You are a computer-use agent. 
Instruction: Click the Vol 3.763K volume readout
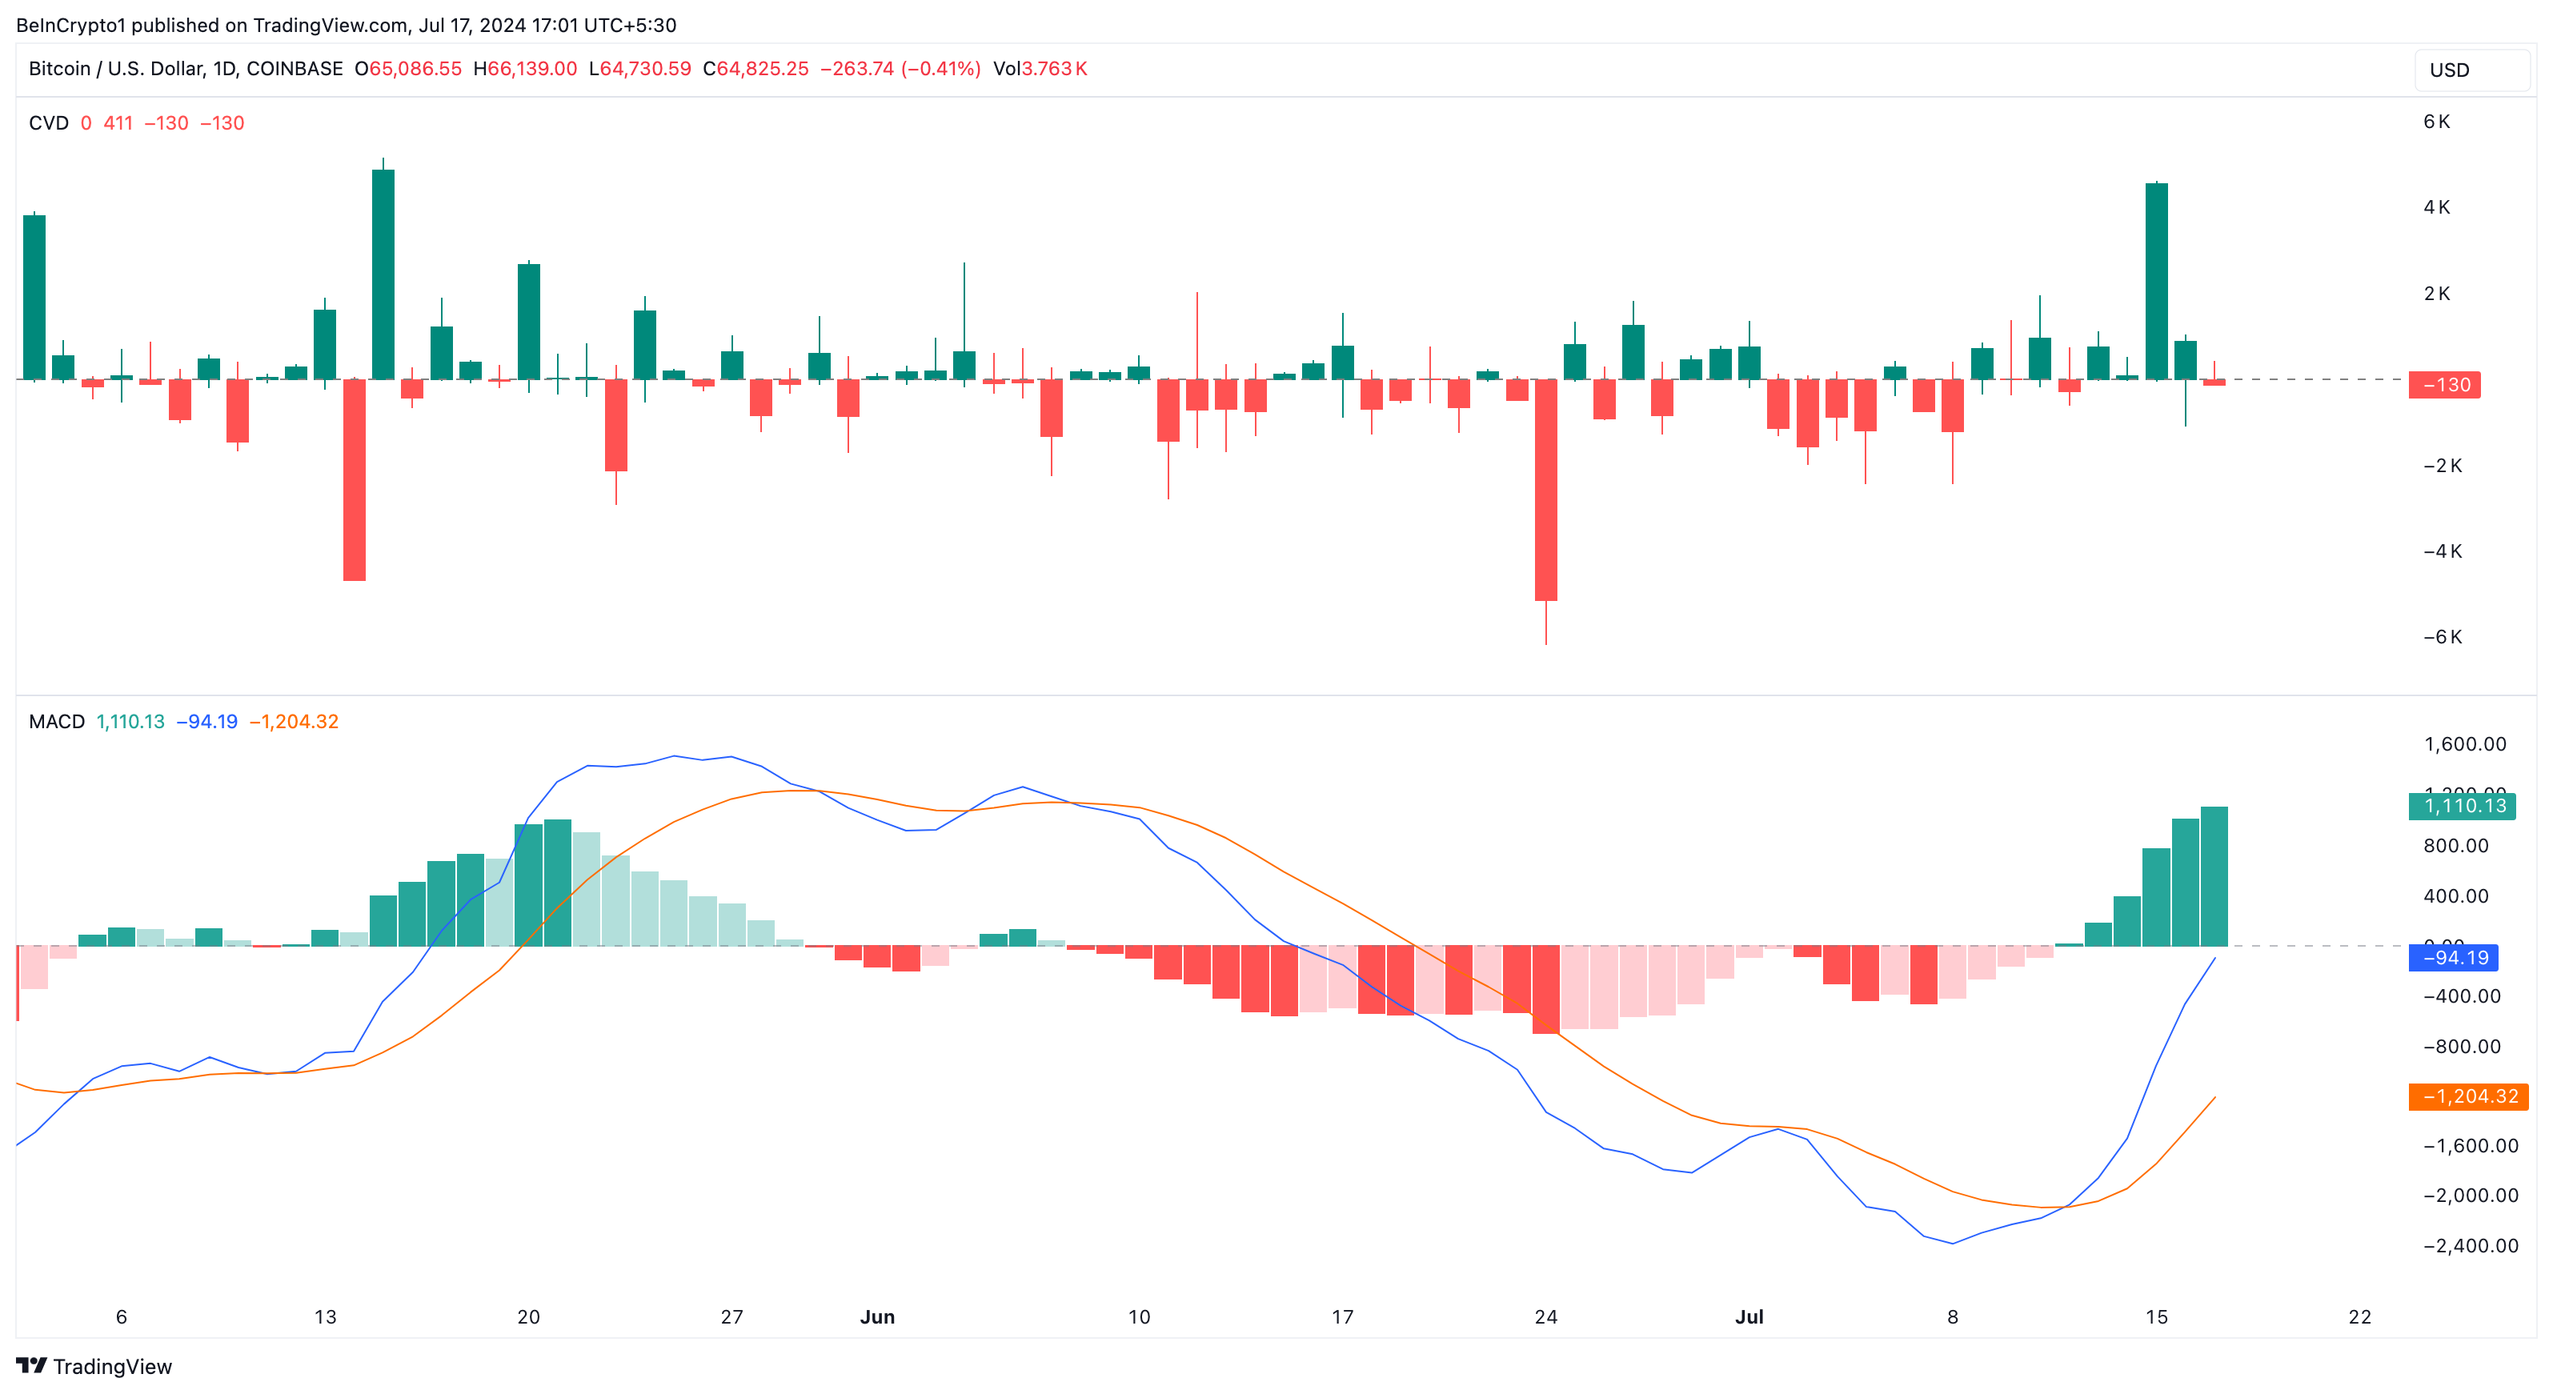click(x=1040, y=68)
